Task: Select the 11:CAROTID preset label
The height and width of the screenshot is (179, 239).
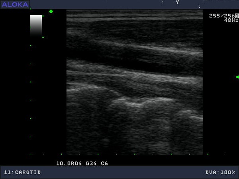Action: click(x=22, y=172)
